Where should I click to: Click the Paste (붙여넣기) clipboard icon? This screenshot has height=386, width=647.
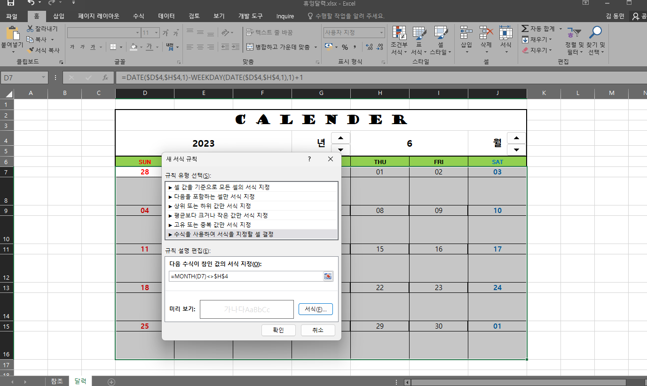click(13, 34)
